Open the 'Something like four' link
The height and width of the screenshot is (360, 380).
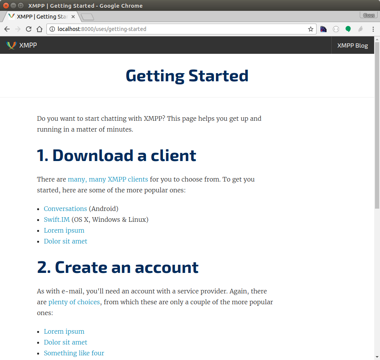click(x=74, y=353)
